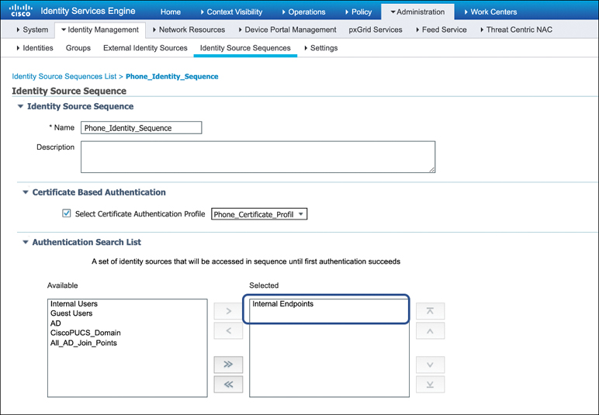This screenshot has height=415, width=599.
Task: Click move-up arrow button for Selected list
Action: coord(429,331)
